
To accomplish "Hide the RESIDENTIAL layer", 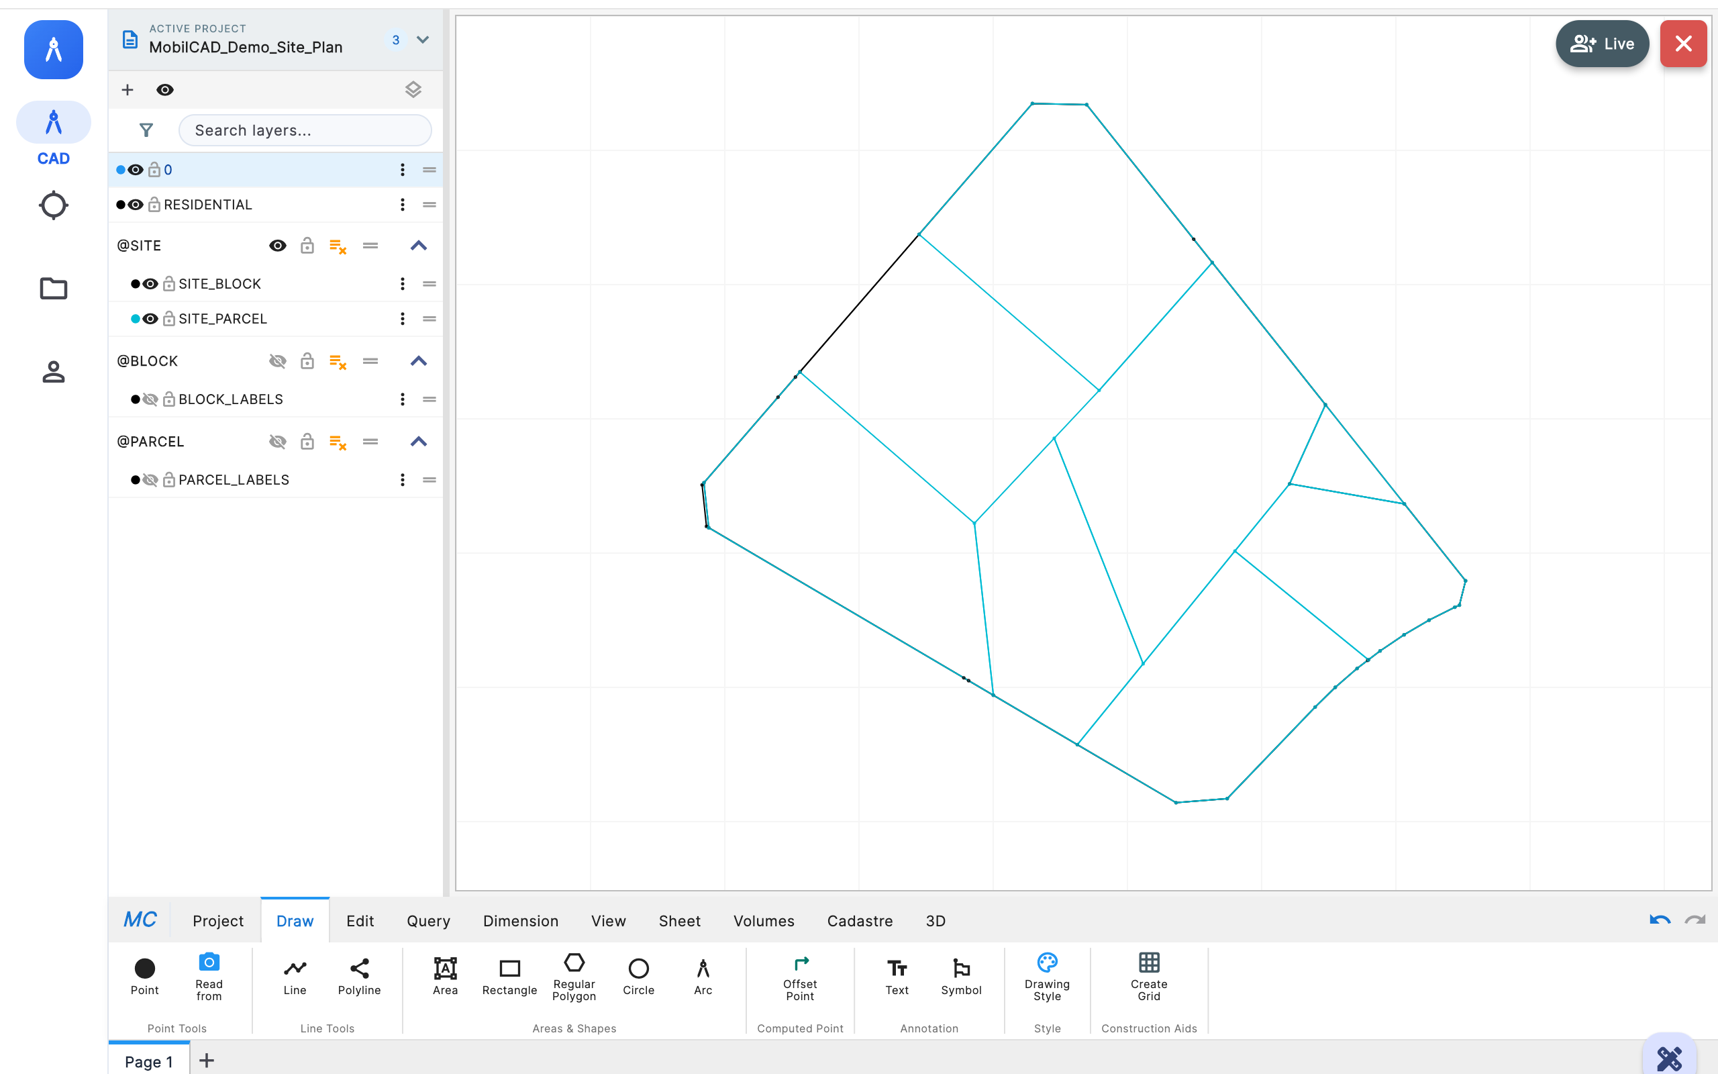I will 136,205.
